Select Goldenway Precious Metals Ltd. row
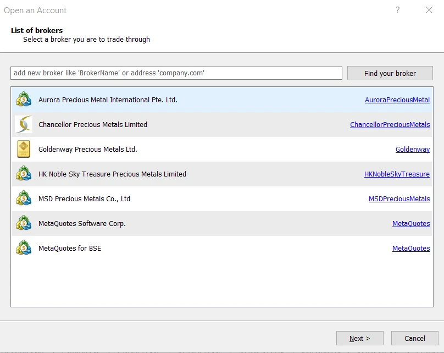The height and width of the screenshot is (353, 444). (88, 149)
